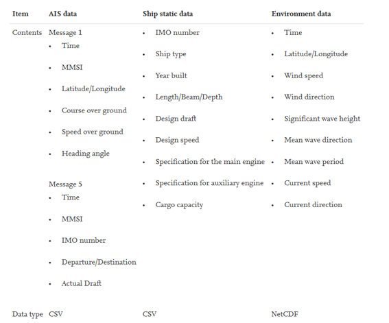Click 'Course over ground' list item

tap(94, 110)
